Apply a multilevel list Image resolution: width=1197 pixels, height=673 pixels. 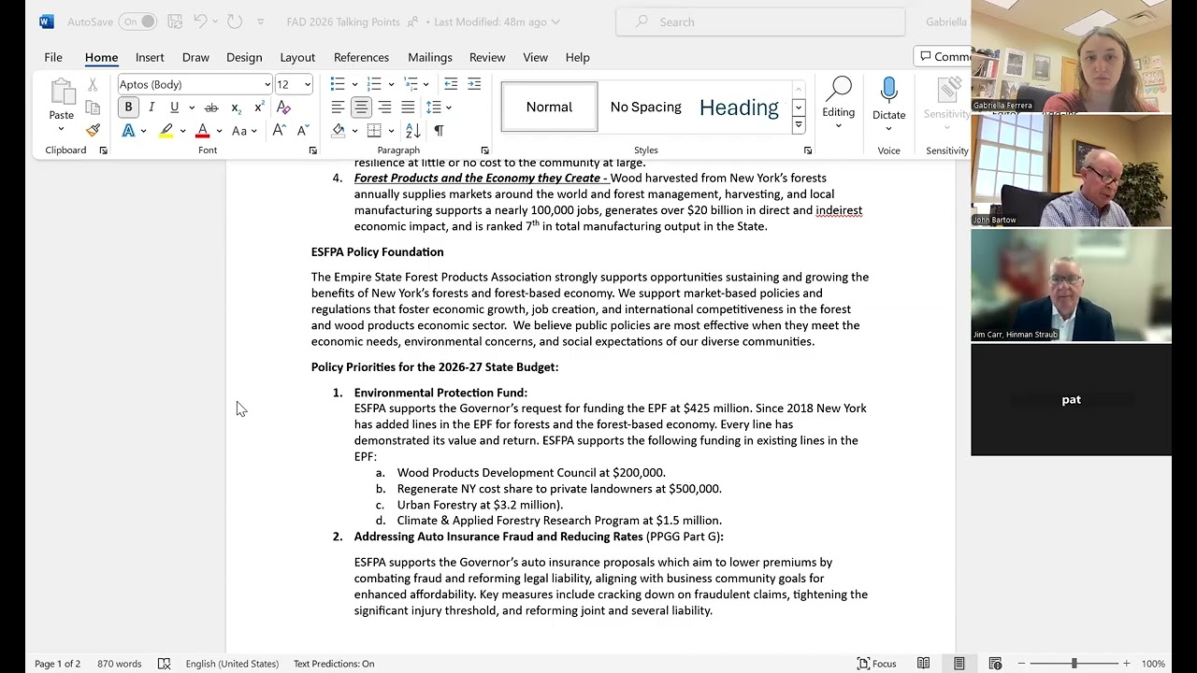click(411, 84)
